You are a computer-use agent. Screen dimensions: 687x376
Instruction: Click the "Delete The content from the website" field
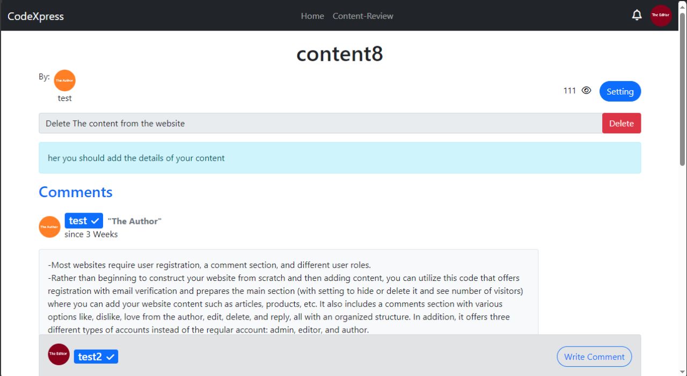(x=320, y=124)
